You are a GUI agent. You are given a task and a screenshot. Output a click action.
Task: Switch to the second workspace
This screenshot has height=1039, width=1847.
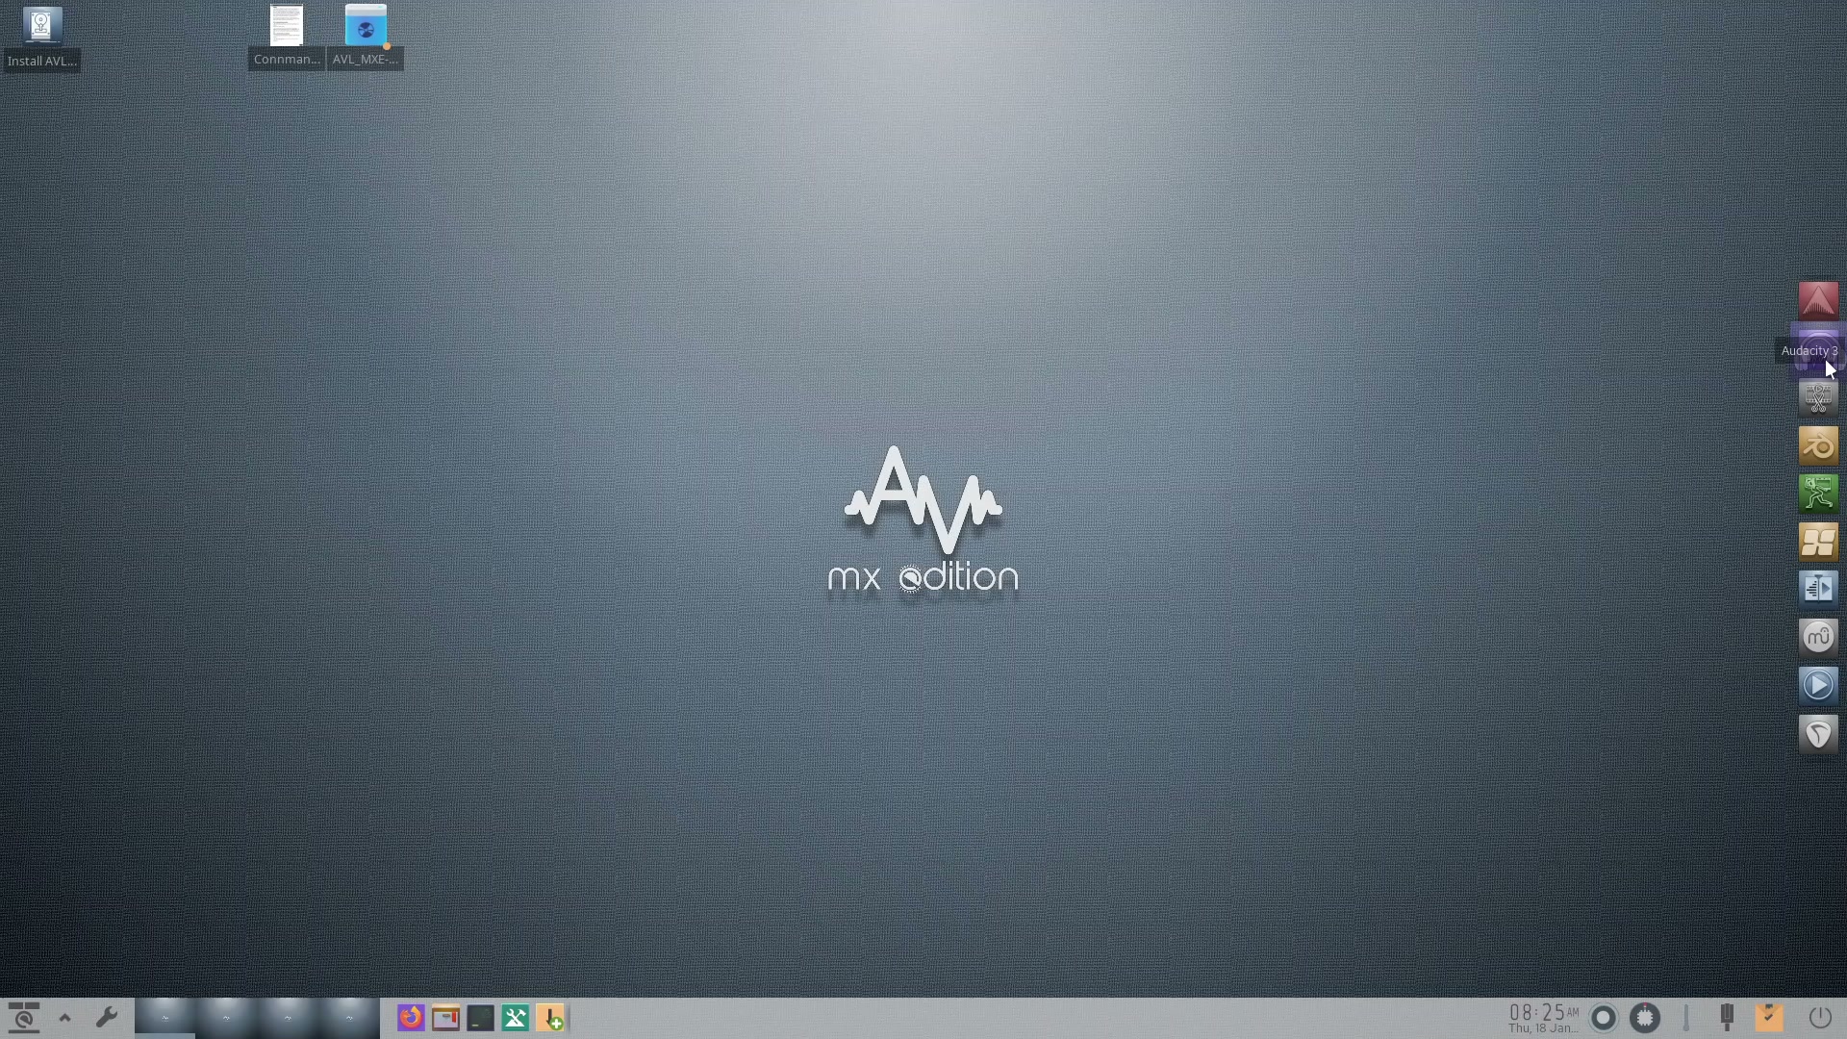click(226, 1017)
